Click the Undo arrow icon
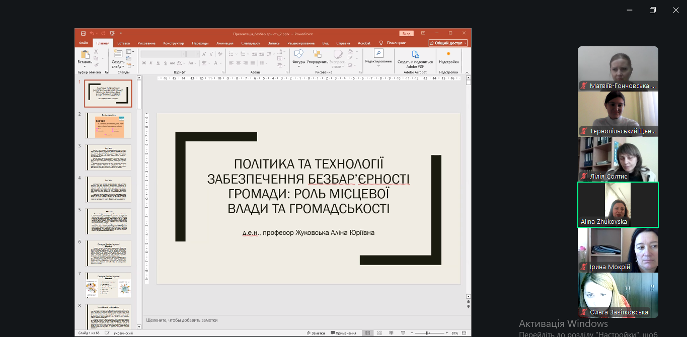 click(x=93, y=34)
